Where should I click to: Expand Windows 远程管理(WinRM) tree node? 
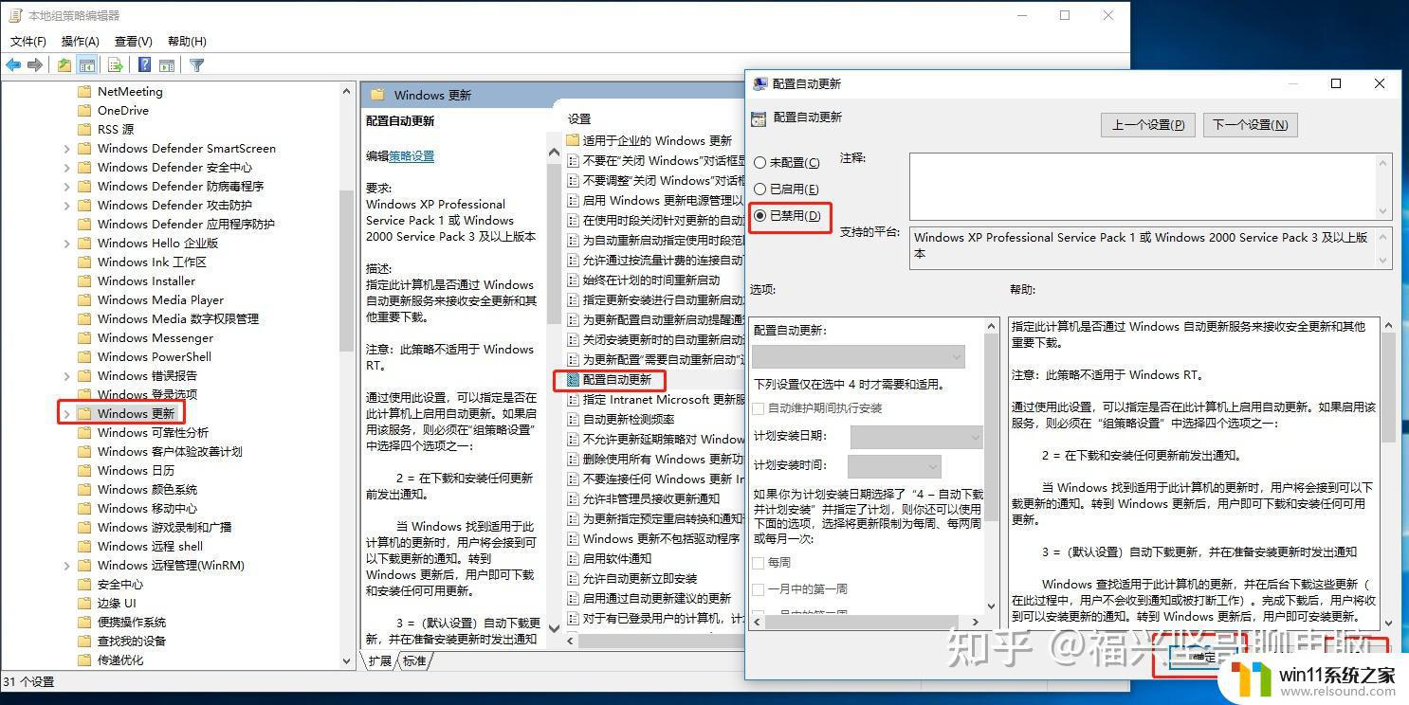coord(66,566)
